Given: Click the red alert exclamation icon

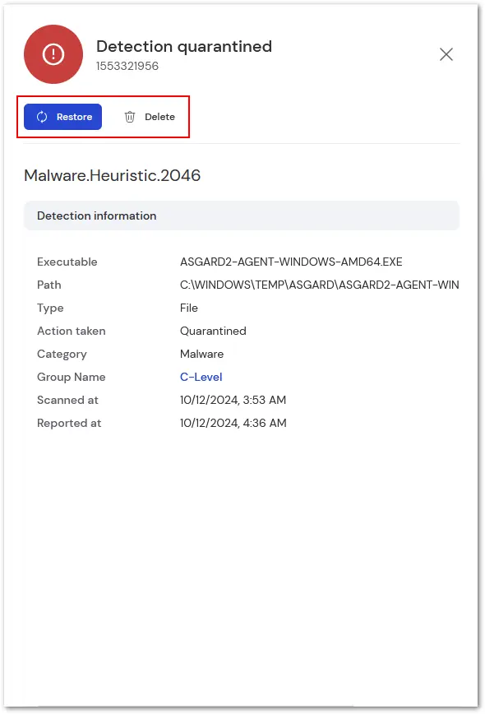Looking at the screenshot, I should (x=53, y=54).
